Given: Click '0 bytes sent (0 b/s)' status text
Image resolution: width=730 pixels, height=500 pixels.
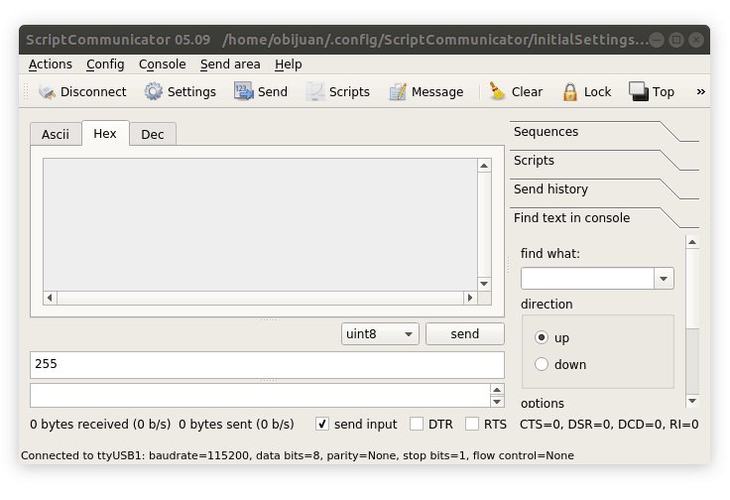Looking at the screenshot, I should pos(236,425).
